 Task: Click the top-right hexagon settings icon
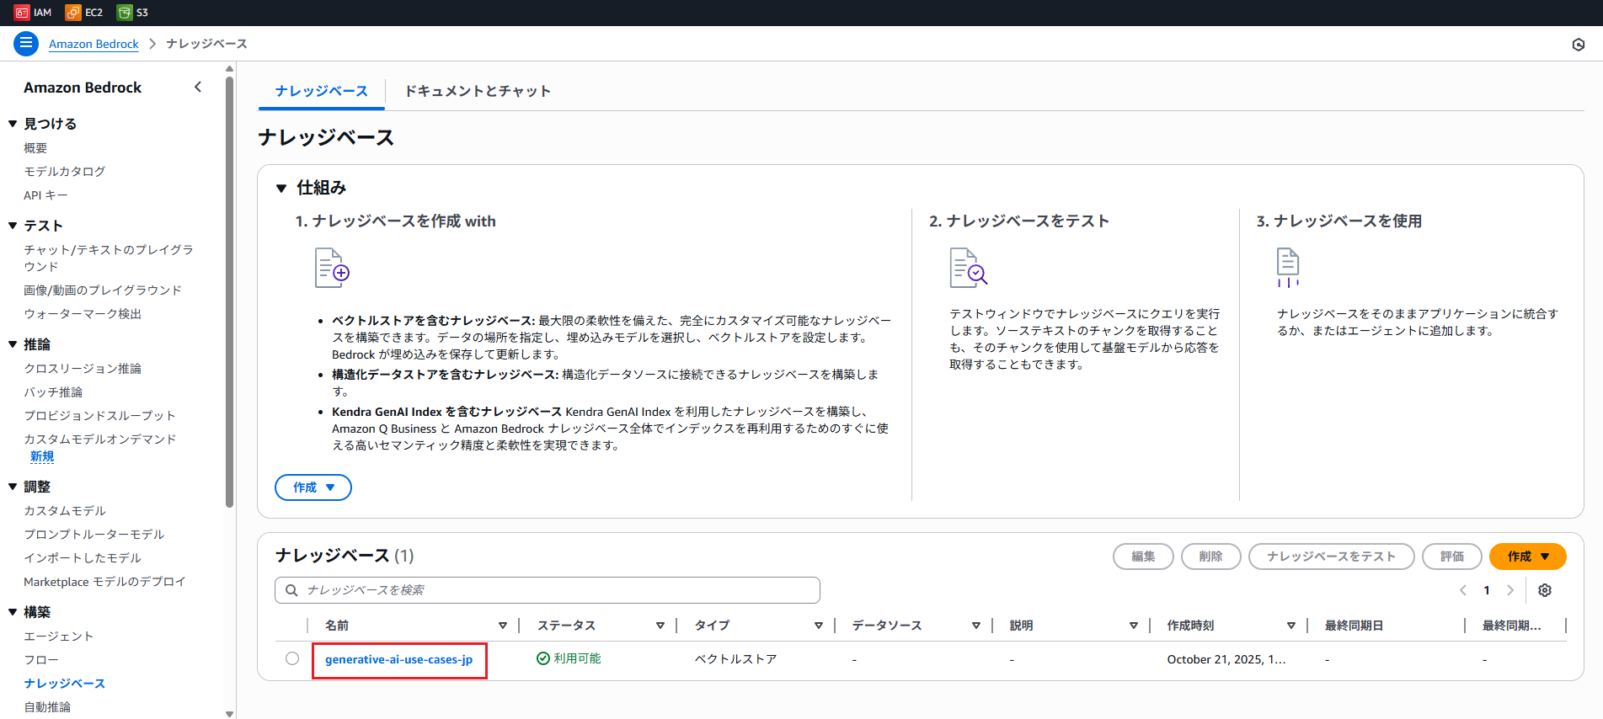tap(1578, 45)
